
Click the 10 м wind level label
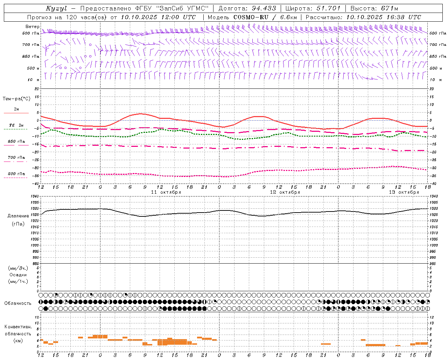(34, 80)
